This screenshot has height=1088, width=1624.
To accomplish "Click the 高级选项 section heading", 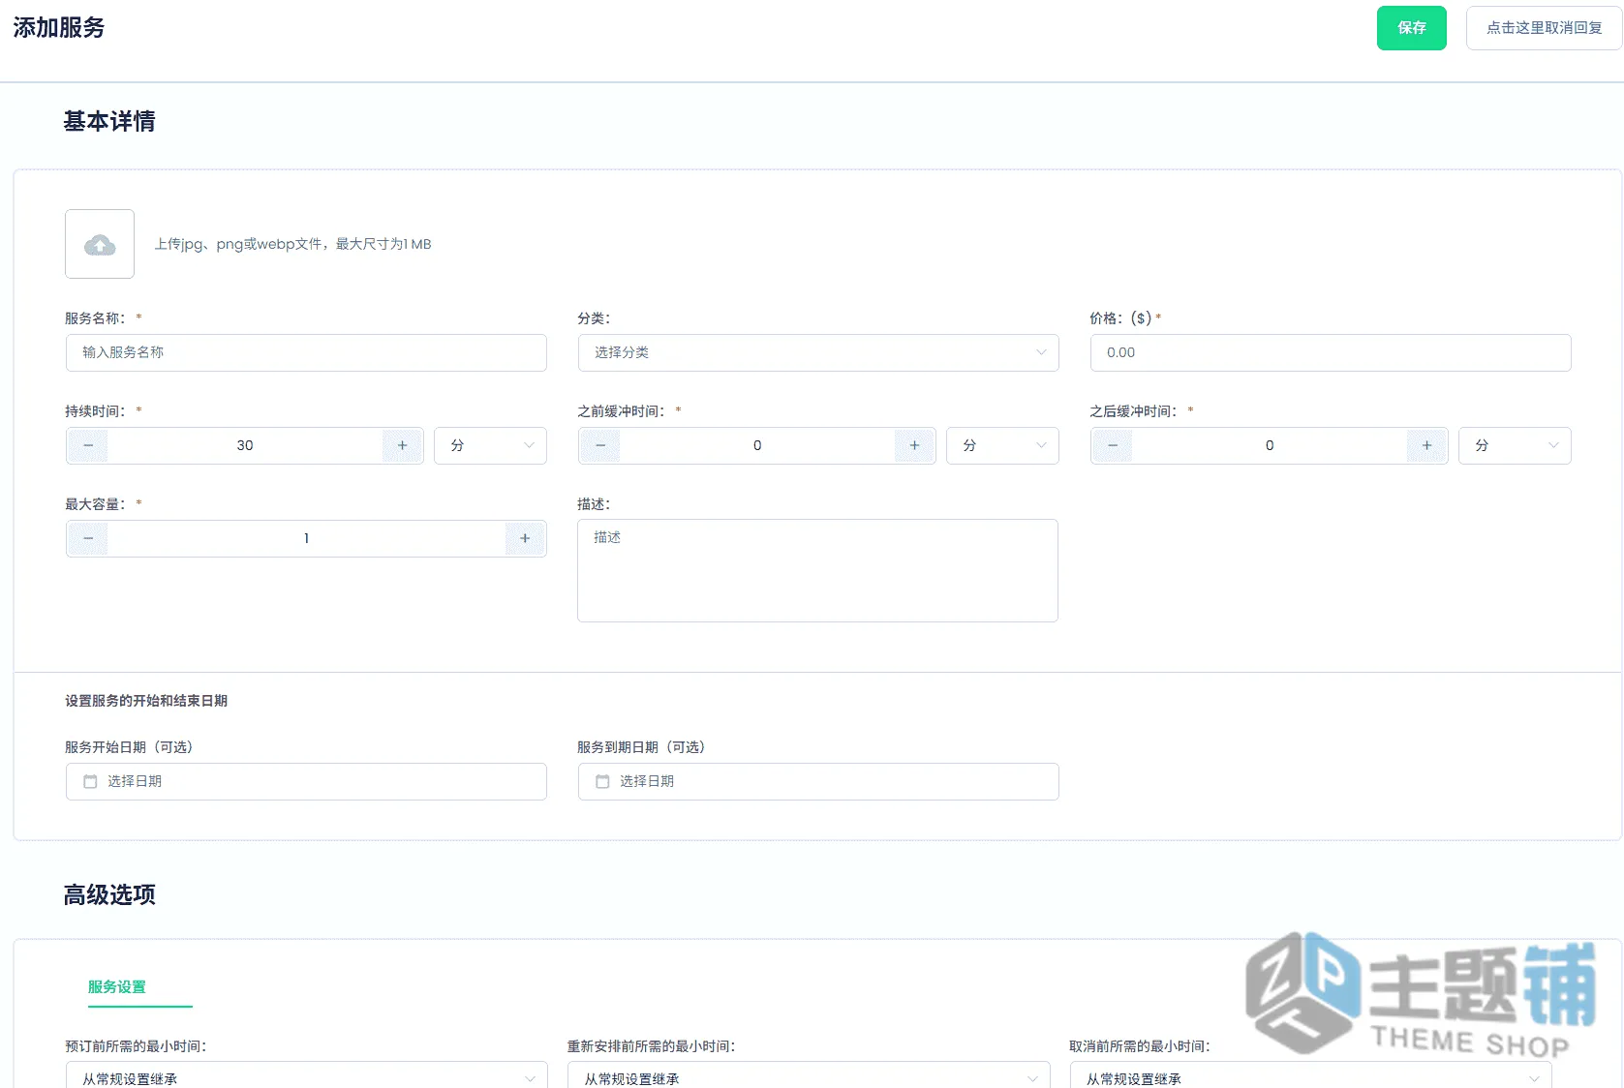I will [109, 894].
